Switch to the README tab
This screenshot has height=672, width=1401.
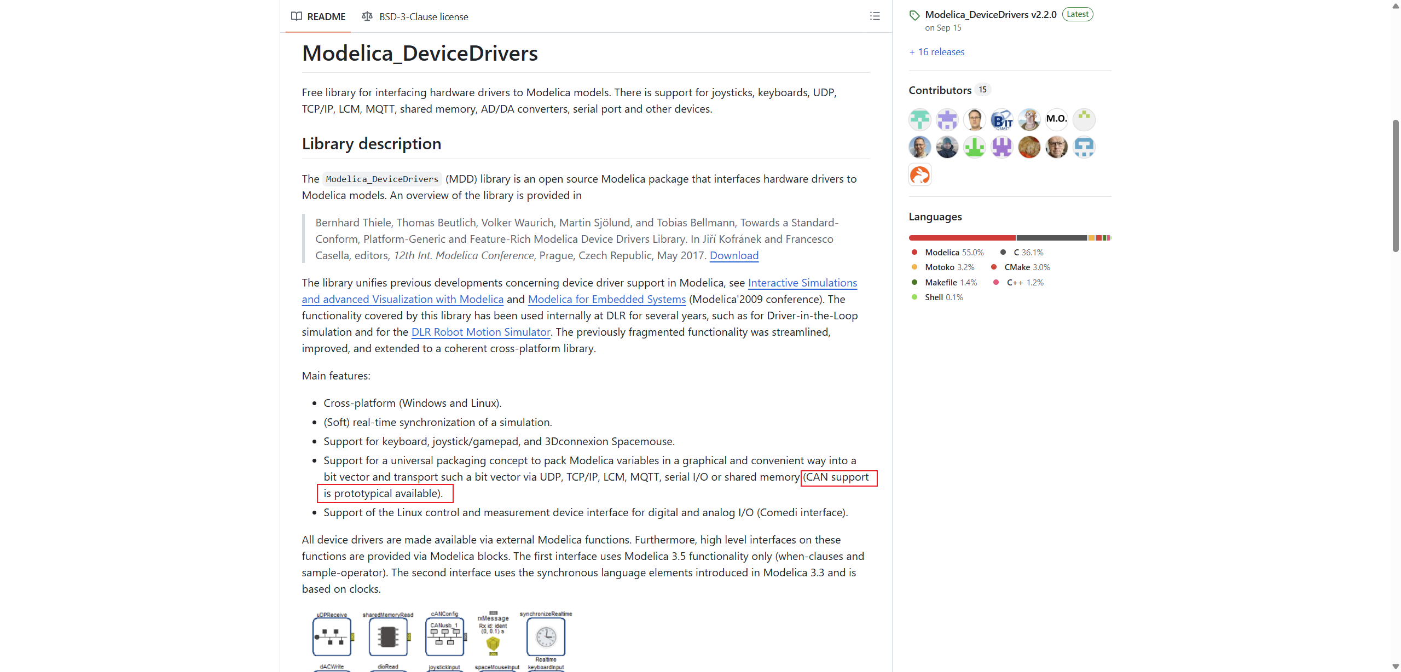[x=319, y=16]
